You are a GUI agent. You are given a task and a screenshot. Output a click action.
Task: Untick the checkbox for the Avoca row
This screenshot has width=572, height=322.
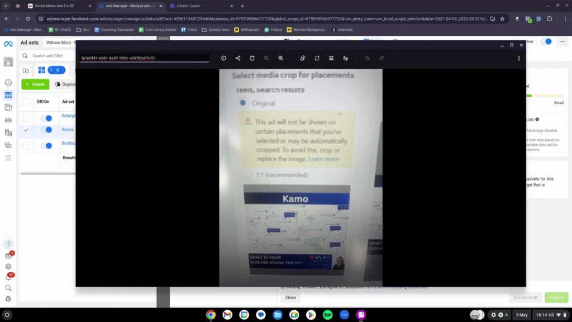click(26, 130)
